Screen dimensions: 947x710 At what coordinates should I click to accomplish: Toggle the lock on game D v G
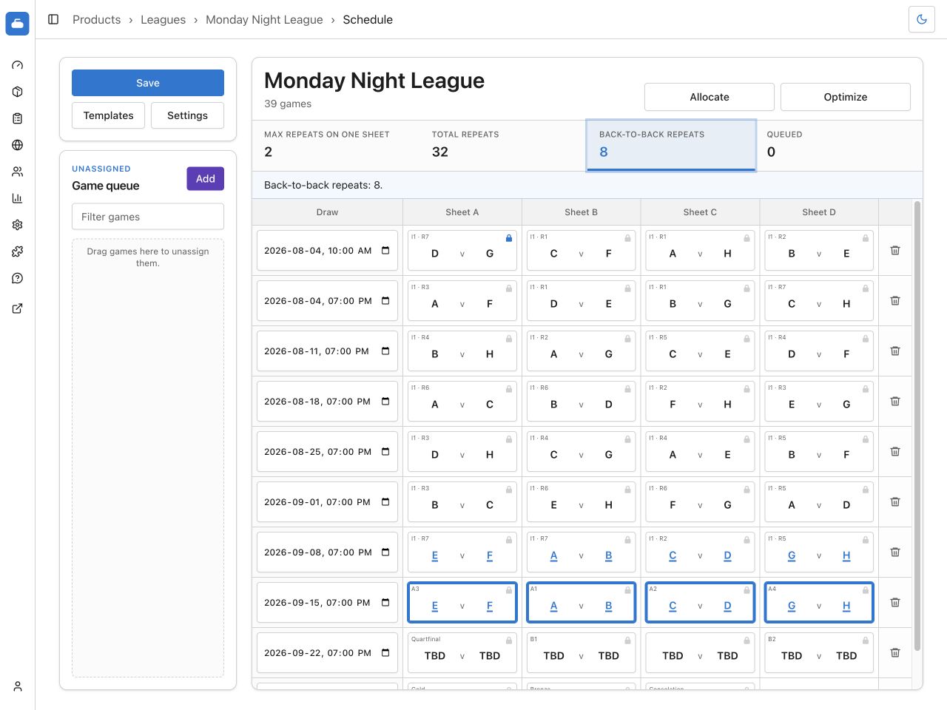509,238
